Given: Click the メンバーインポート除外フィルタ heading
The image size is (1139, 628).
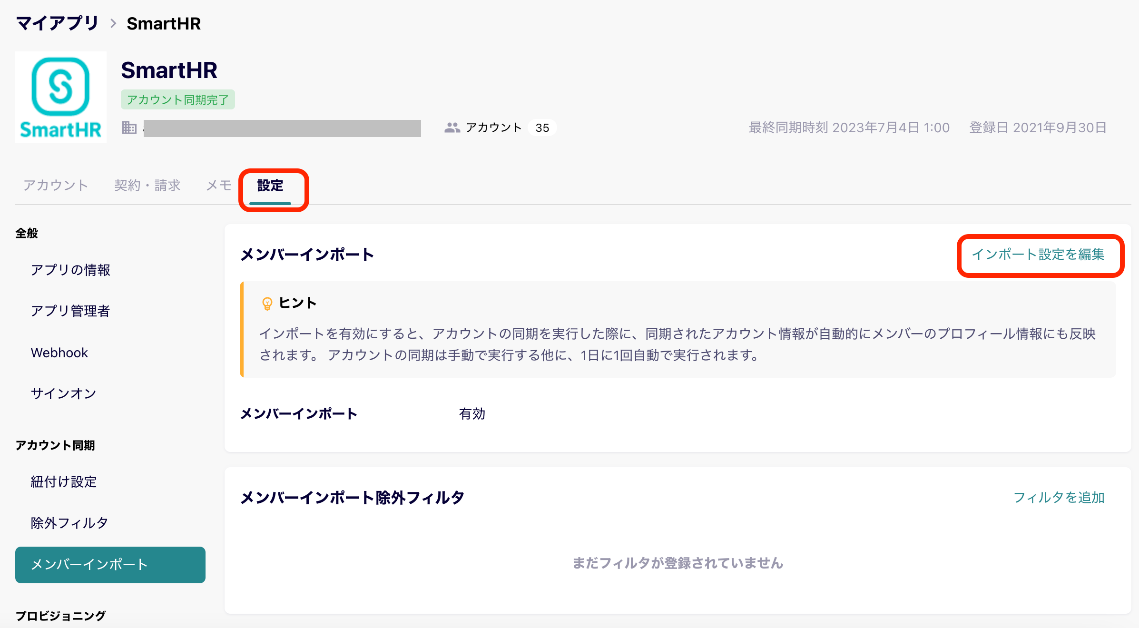Looking at the screenshot, I should pyautogui.click(x=352, y=497).
